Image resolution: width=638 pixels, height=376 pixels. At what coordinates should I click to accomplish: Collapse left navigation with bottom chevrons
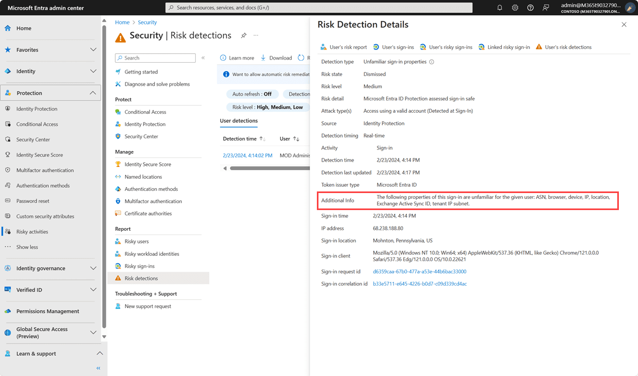click(x=98, y=368)
